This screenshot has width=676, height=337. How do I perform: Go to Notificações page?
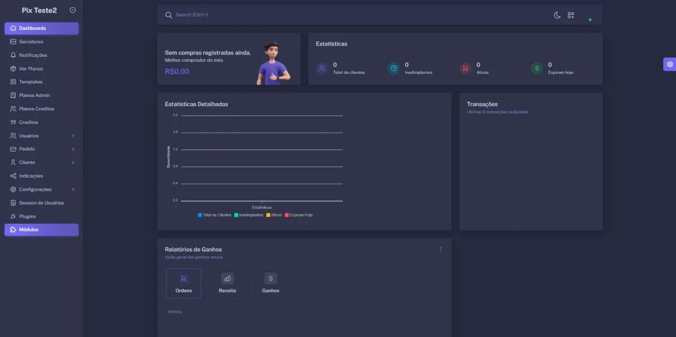click(x=42, y=55)
